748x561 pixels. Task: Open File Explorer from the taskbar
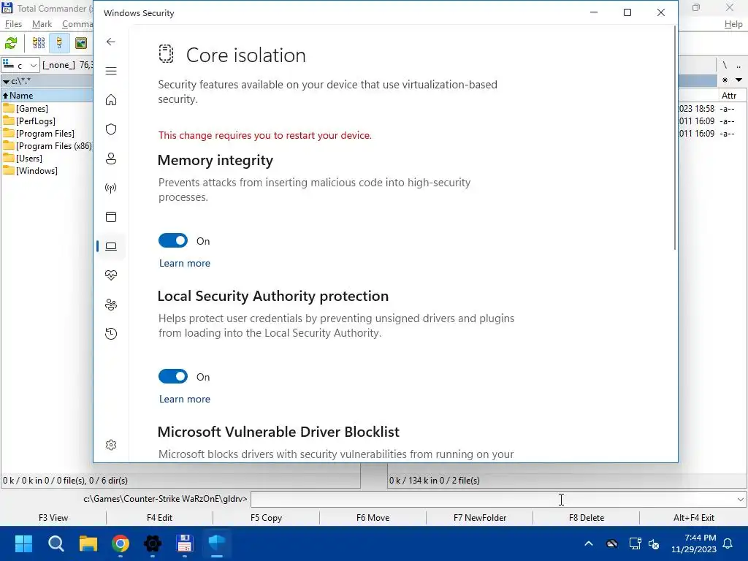[x=88, y=543]
